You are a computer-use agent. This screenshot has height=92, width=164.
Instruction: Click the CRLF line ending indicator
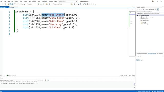click(133, 76)
